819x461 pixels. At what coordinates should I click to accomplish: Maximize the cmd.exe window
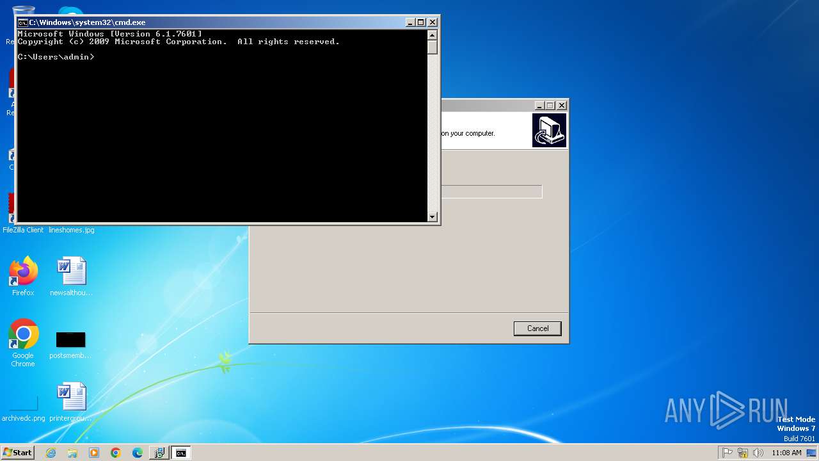pyautogui.click(x=421, y=22)
